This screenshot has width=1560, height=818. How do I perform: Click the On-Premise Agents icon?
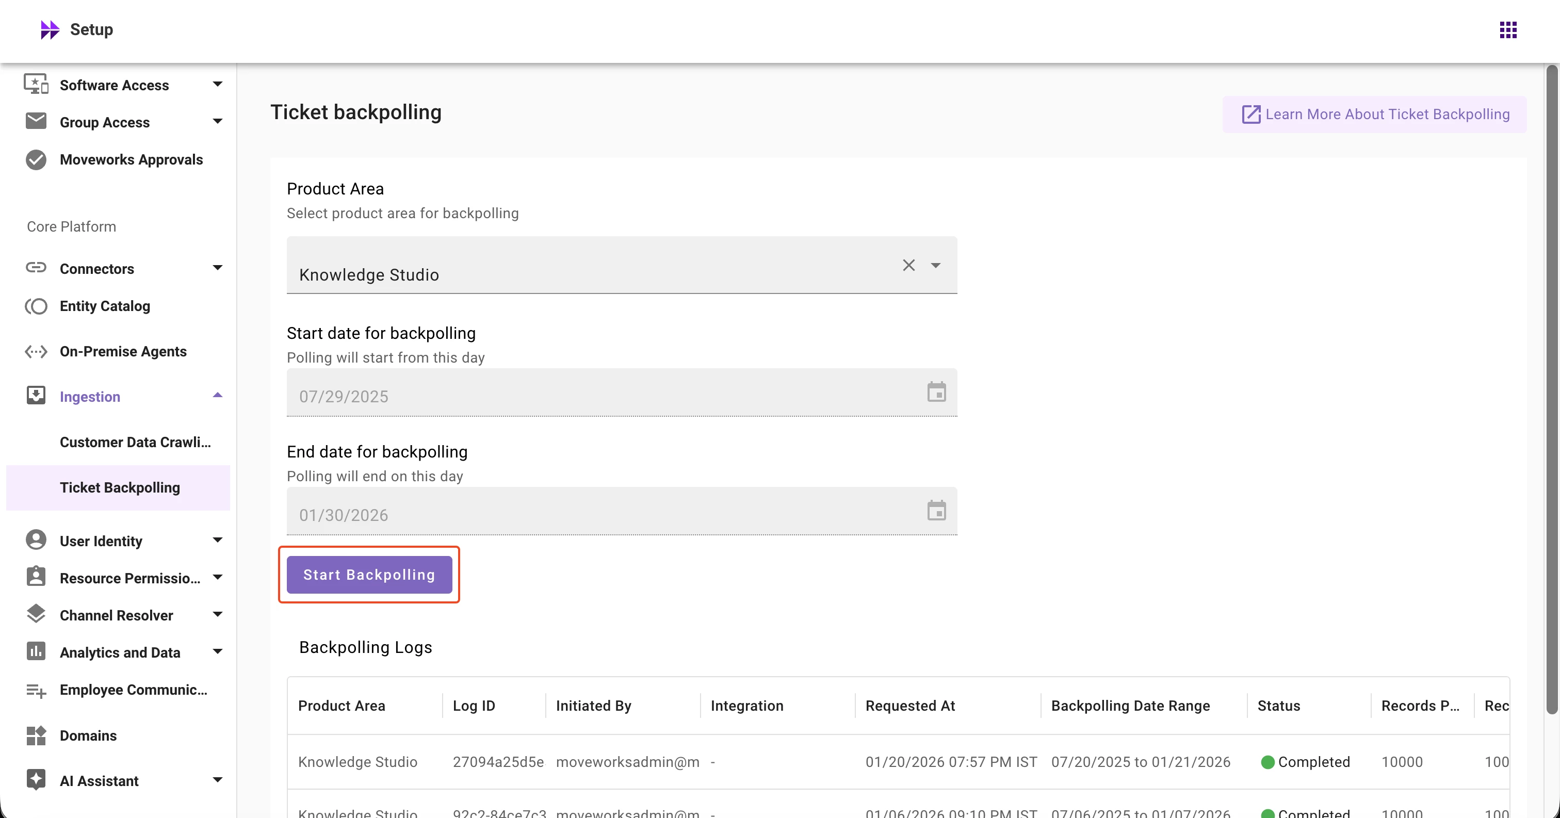tap(36, 352)
